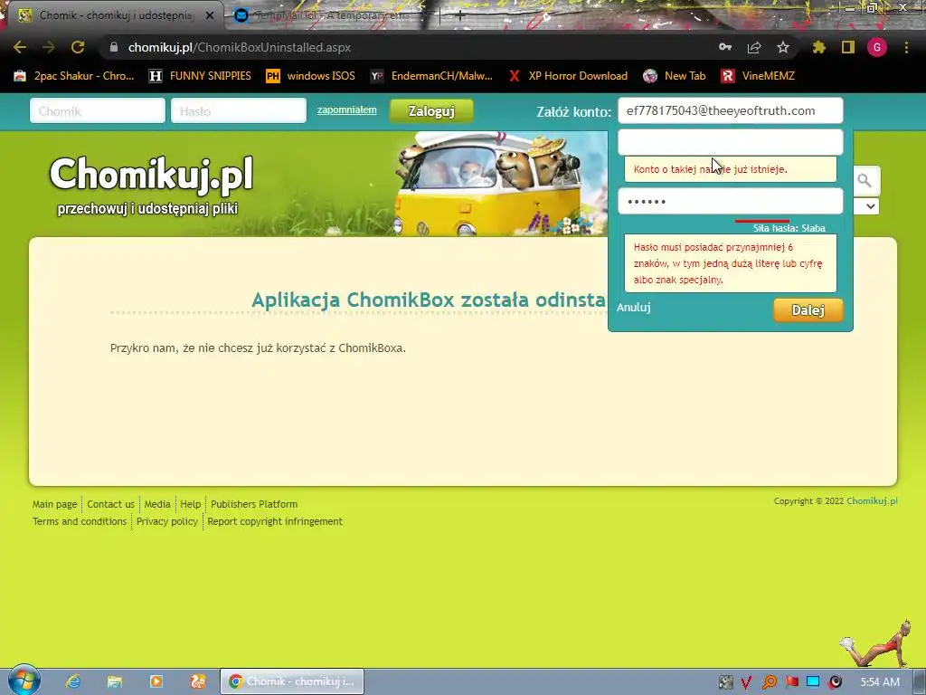Image resolution: width=926 pixels, height=695 pixels.
Task: Open the saved passwords key icon
Action: pos(725,47)
